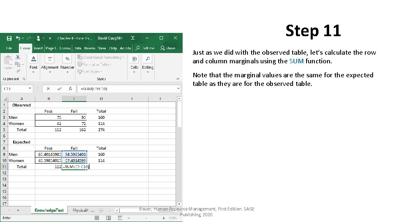Open the Copy dropdown arrow
394x222 pixels.
[23, 65]
